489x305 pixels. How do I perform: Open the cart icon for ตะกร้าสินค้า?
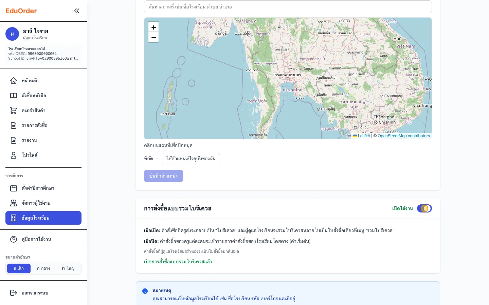tap(14, 110)
